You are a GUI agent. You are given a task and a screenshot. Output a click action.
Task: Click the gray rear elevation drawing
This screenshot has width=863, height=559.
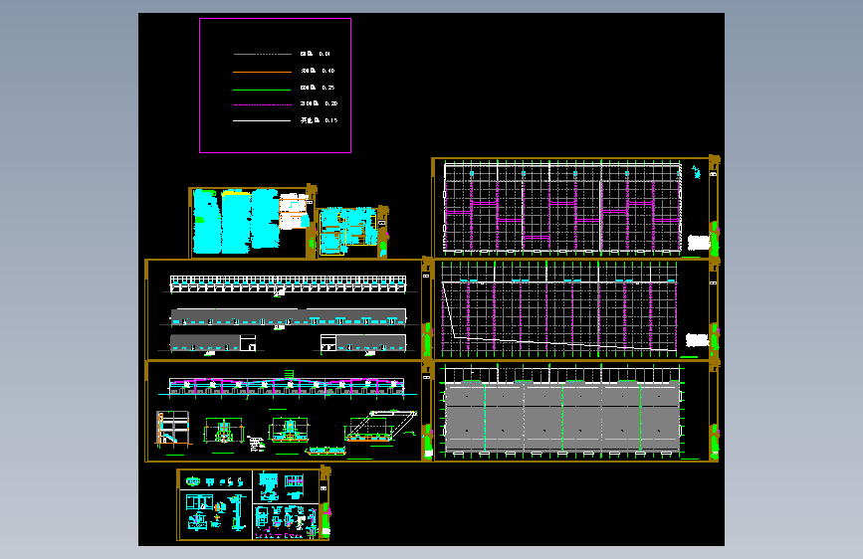pos(289,317)
